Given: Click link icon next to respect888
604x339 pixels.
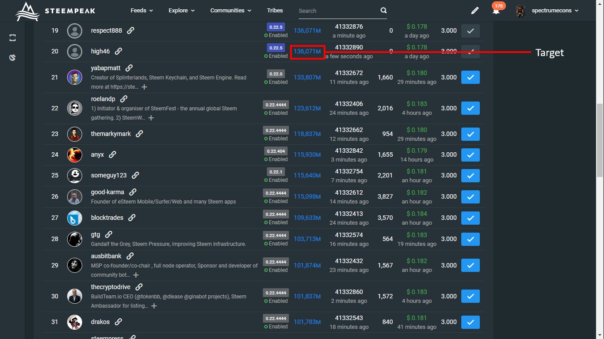Looking at the screenshot, I should (130, 30).
